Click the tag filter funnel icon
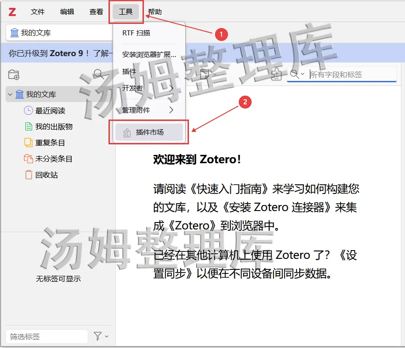 point(97,337)
